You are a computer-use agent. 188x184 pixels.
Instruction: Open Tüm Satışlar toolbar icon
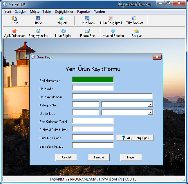pyautogui.click(x=134, y=18)
